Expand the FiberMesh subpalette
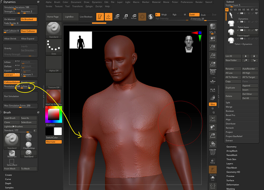264x190 pixels. coord(232,168)
